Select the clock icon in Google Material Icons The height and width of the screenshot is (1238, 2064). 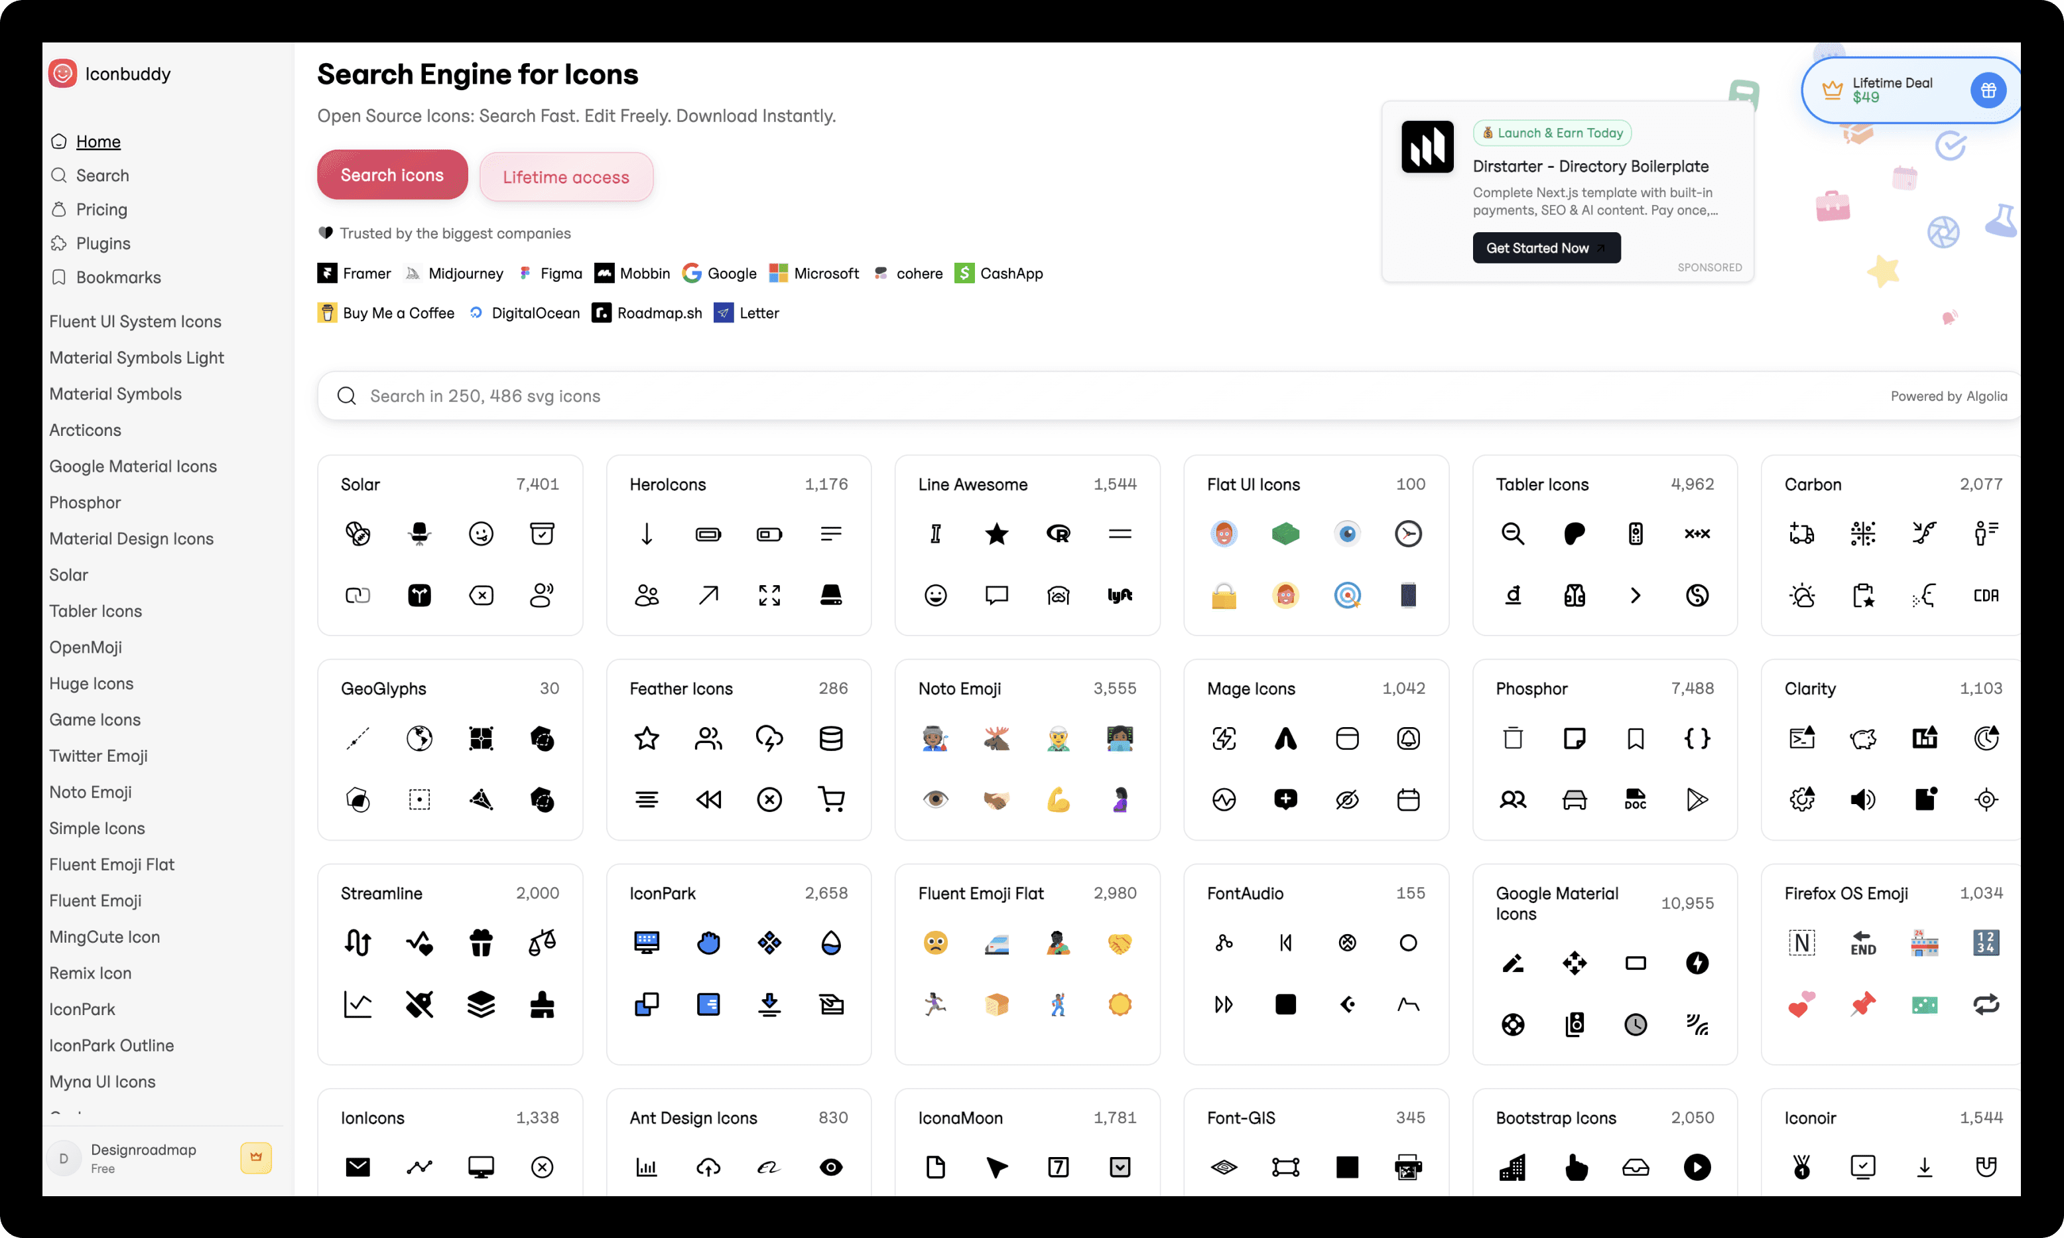pyautogui.click(x=1636, y=1024)
